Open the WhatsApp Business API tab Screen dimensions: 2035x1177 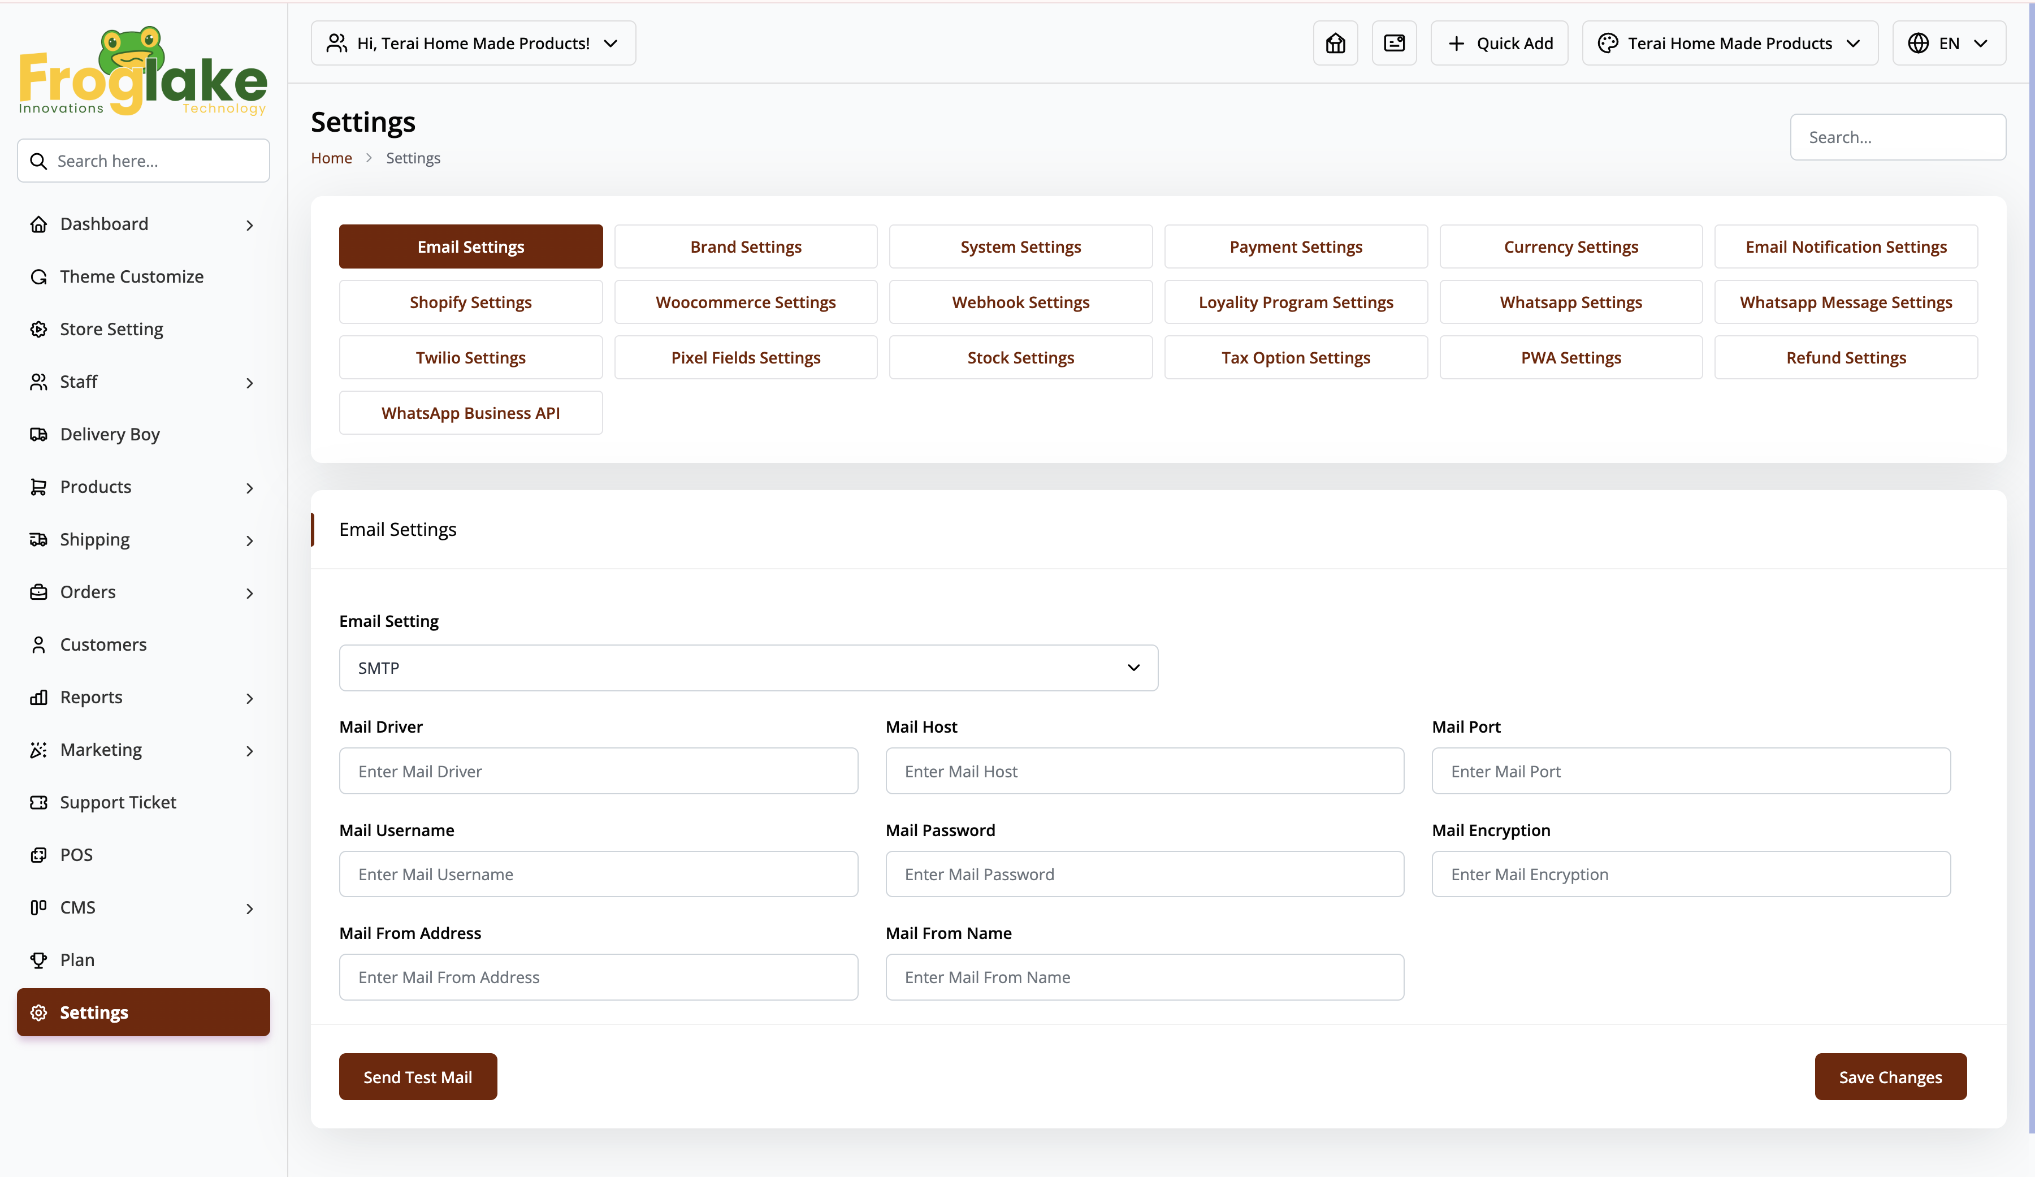click(x=470, y=413)
